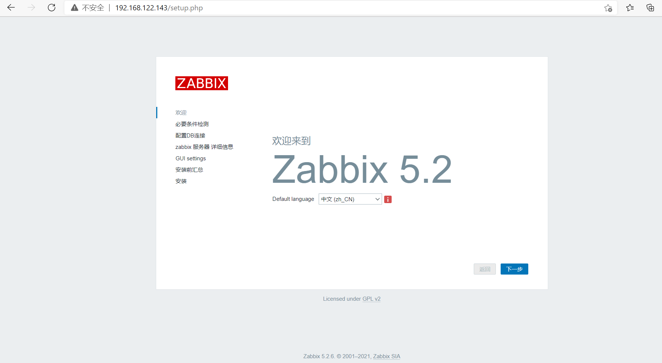The image size is (662, 363).
Task: Select the 必要条件检测 setup step
Action: coord(192,124)
